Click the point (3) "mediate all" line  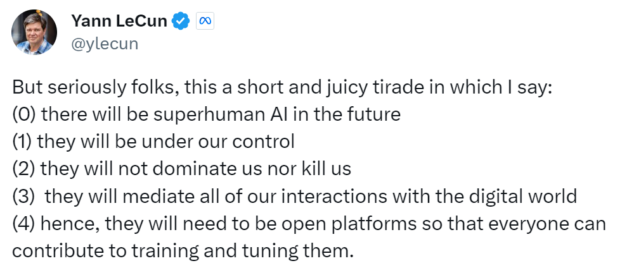coord(295,195)
